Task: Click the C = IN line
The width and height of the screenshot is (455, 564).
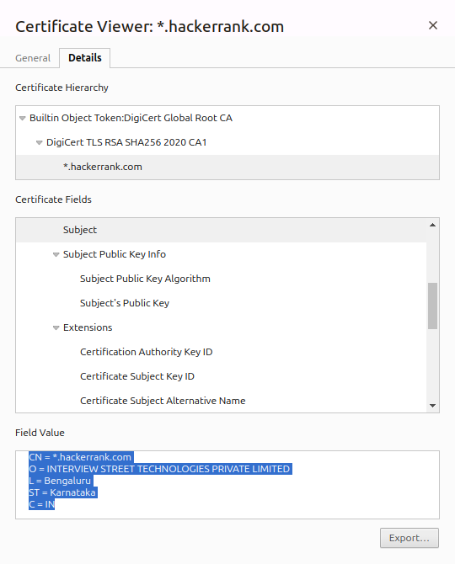Action: coord(42,504)
